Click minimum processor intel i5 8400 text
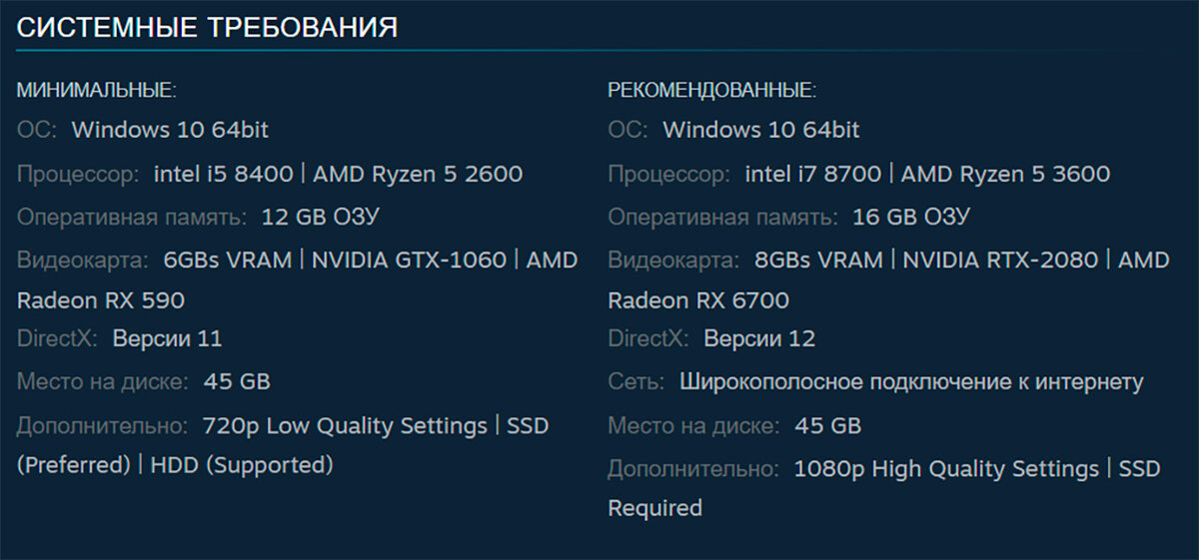The image size is (1199, 560). 224,175
